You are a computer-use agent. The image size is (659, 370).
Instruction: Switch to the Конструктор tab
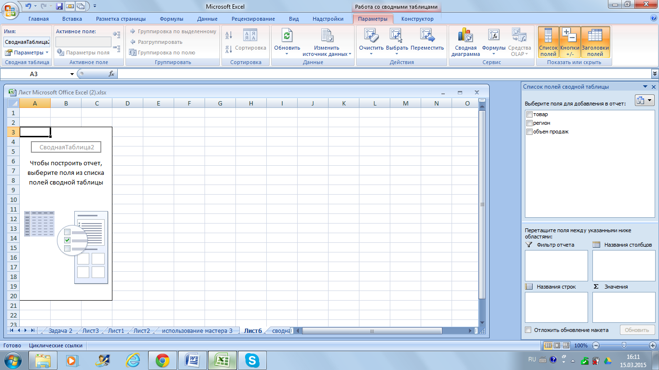417,19
